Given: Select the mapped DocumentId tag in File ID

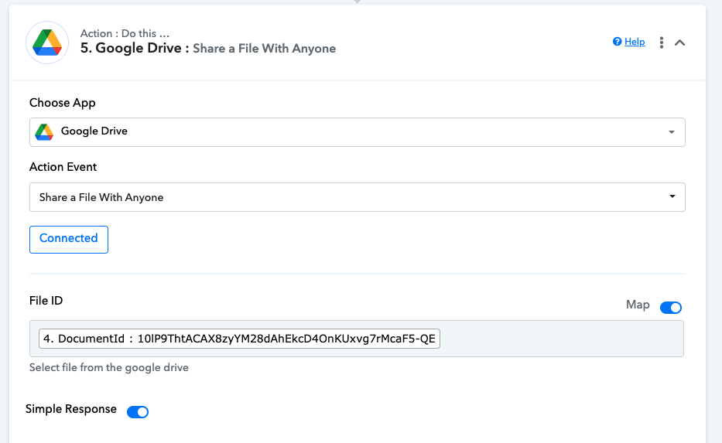Looking at the screenshot, I should point(239,339).
